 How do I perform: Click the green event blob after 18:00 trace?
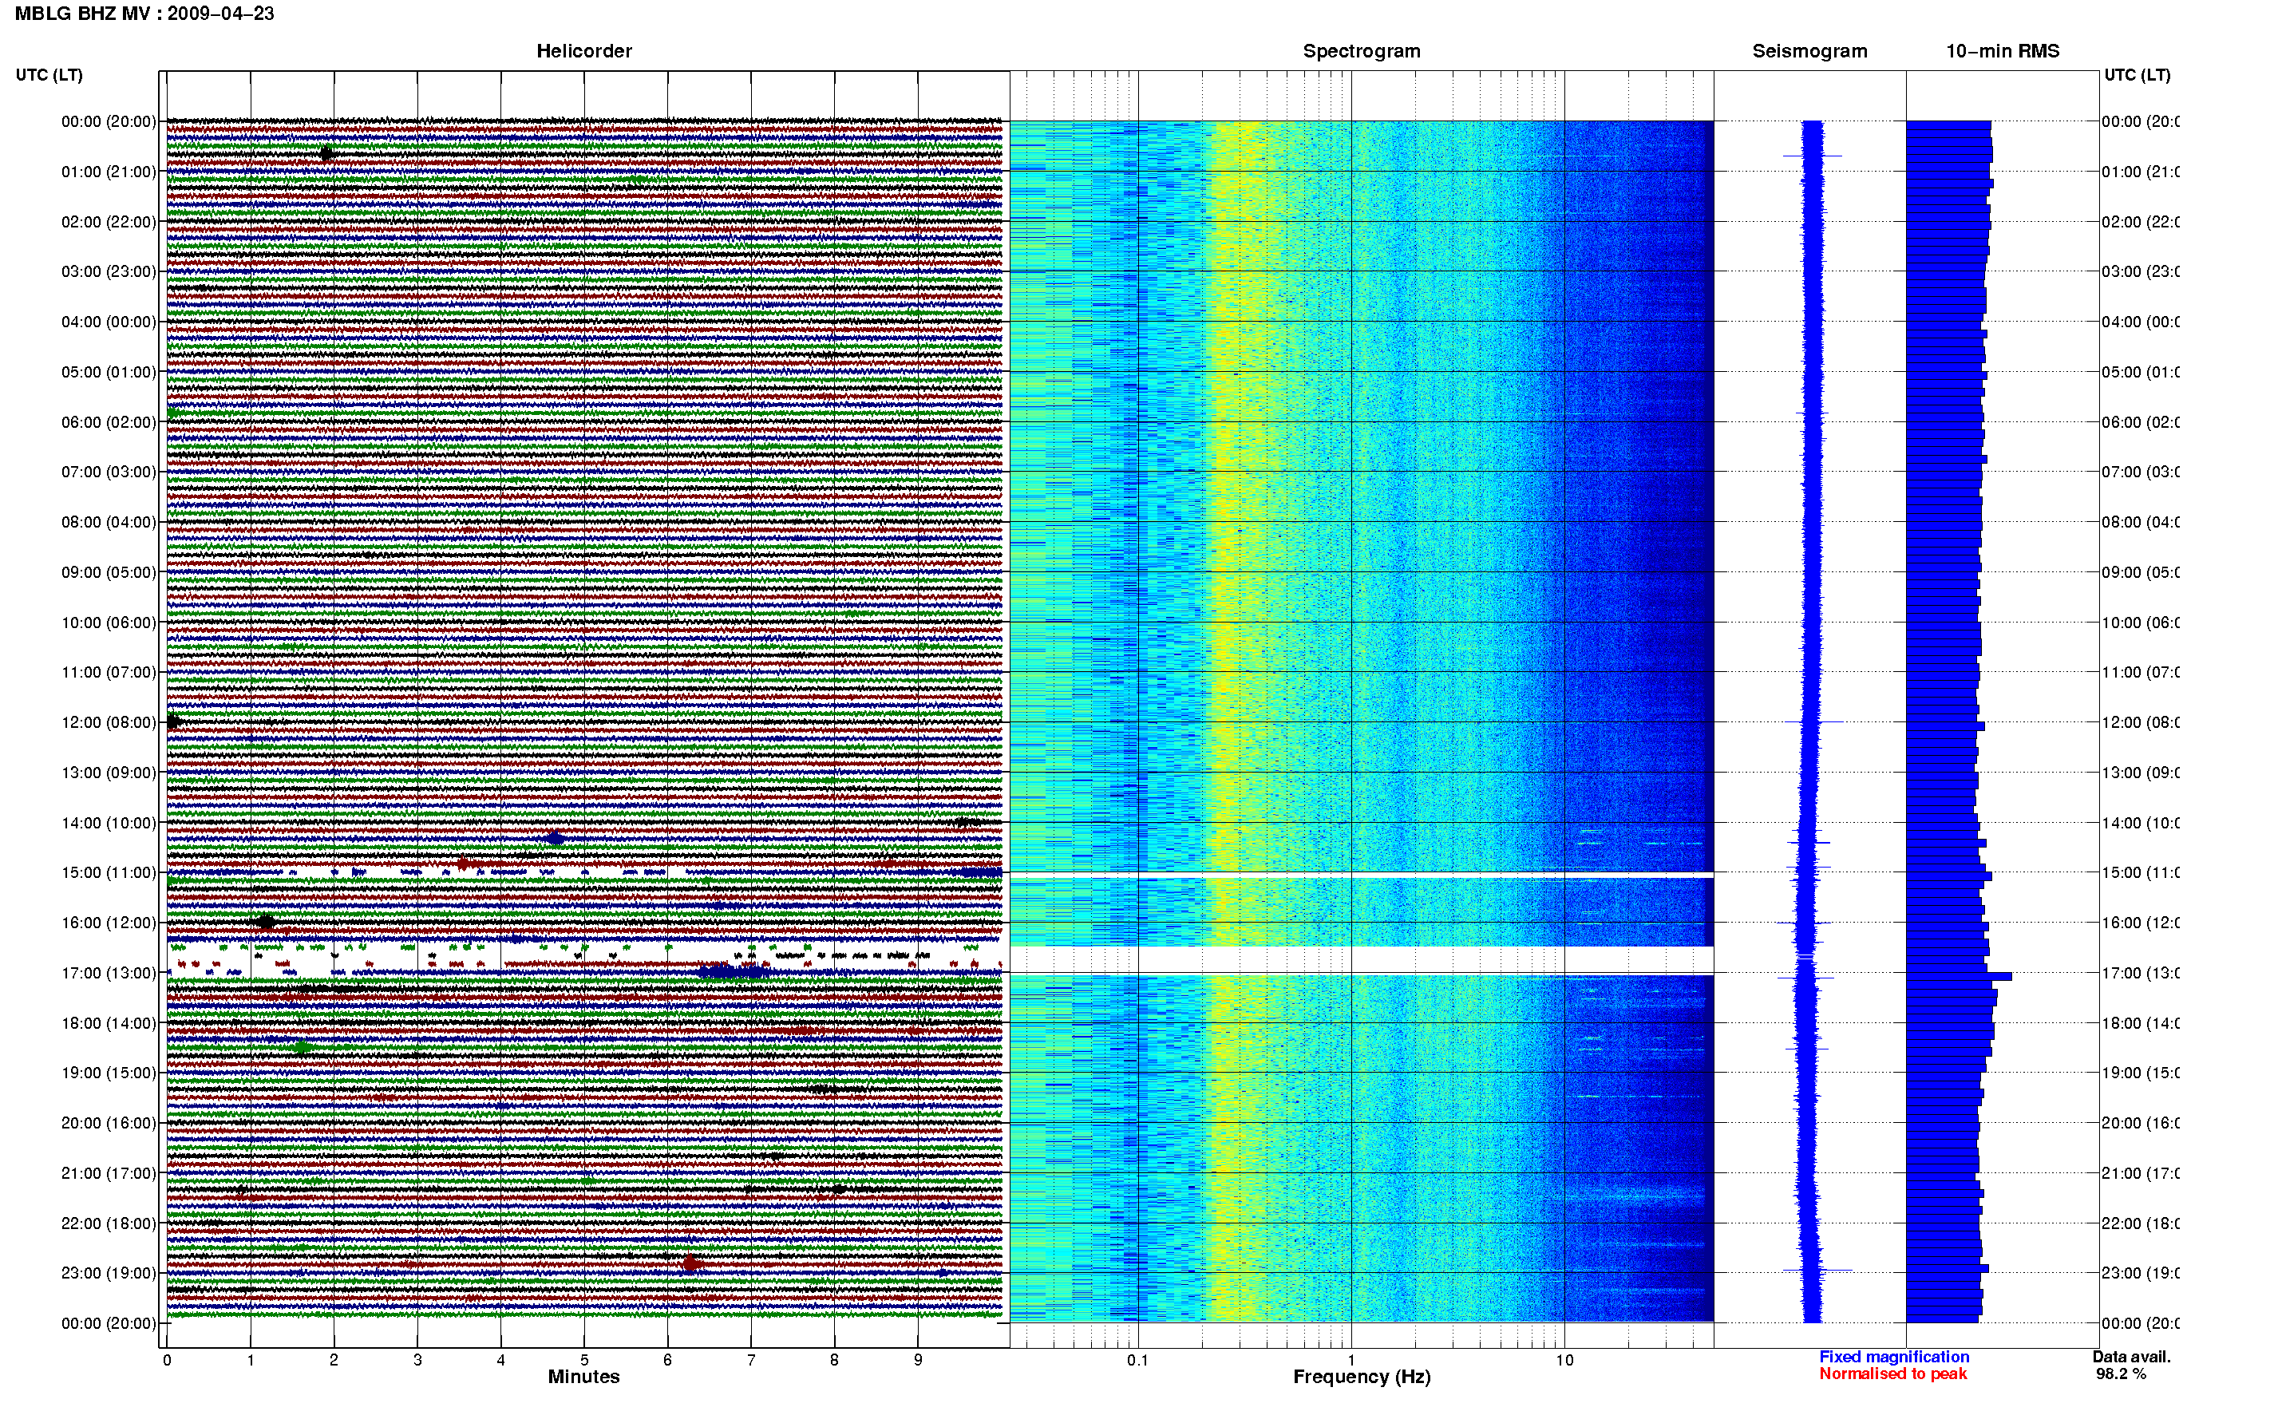tap(303, 1047)
